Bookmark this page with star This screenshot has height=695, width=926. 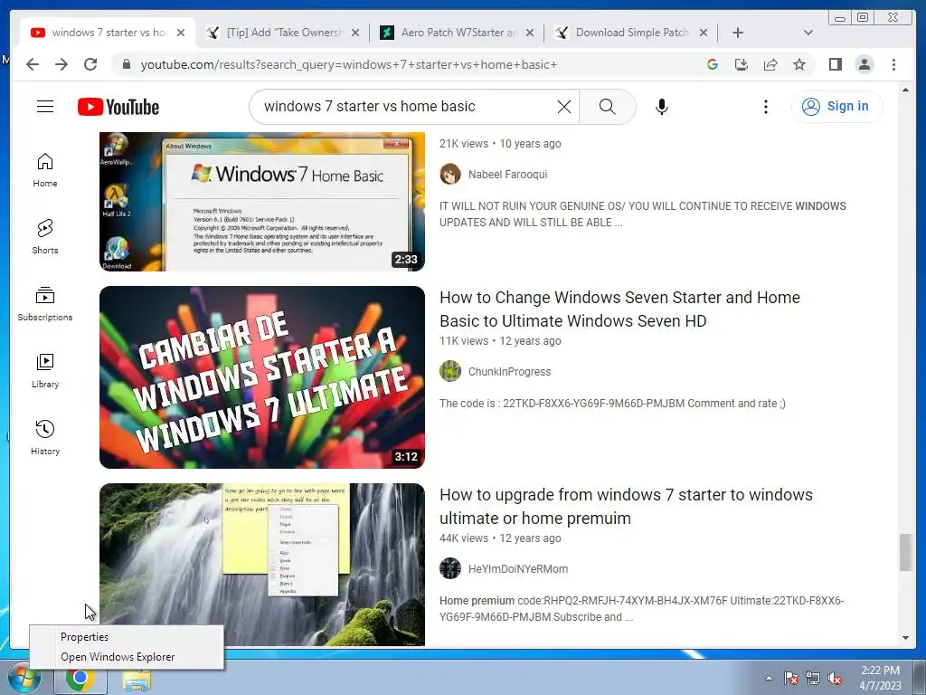pyautogui.click(x=799, y=64)
